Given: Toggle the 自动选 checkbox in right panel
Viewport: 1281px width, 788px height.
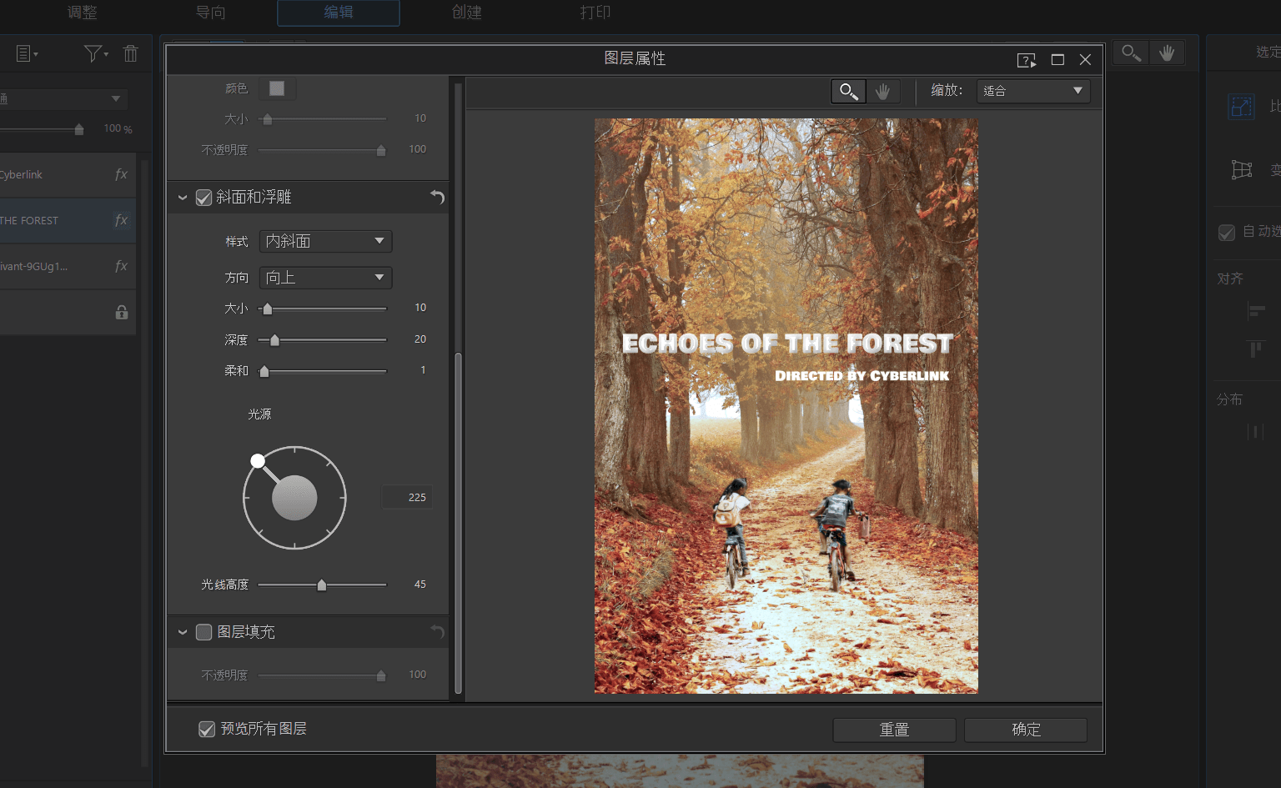Looking at the screenshot, I should [1227, 233].
